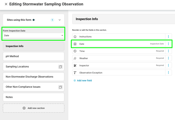The width and height of the screenshot is (175, 120).
Task: Open the Sampling Locations section
Action: pyautogui.click(x=30, y=67)
